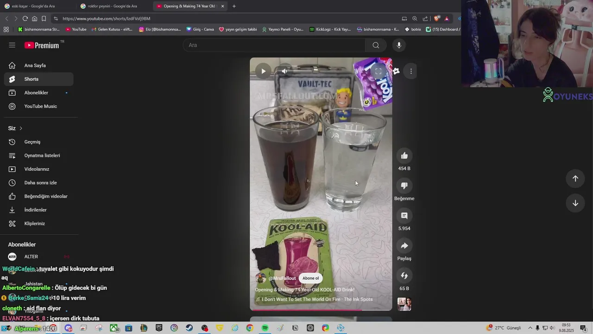Open ALTER subscription channel
The image size is (593, 334).
pyautogui.click(x=38, y=257)
